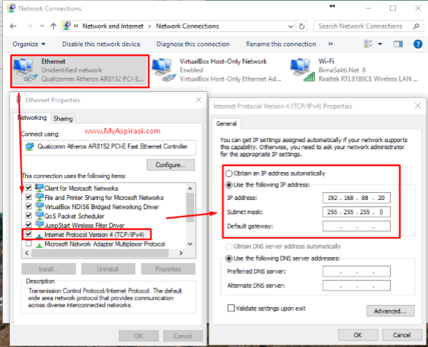Viewport: 428px width, 347px height.
Task: Show more toolbar commands chevron
Action: coord(330,44)
